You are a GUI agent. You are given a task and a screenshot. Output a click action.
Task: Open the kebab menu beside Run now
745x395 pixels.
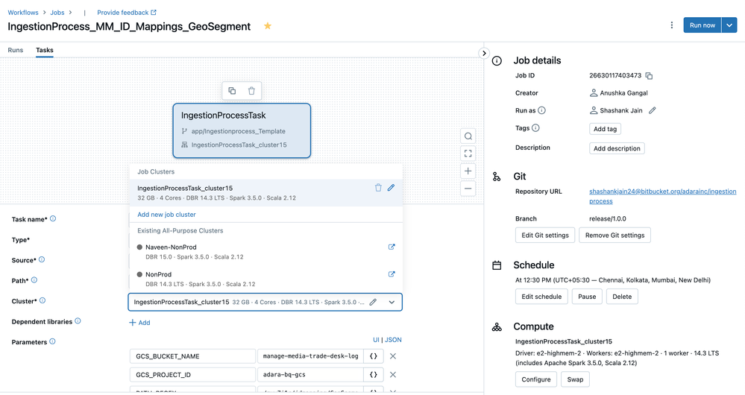pyautogui.click(x=671, y=25)
